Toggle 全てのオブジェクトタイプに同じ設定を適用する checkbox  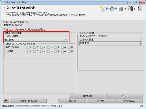click(x=4, y=30)
